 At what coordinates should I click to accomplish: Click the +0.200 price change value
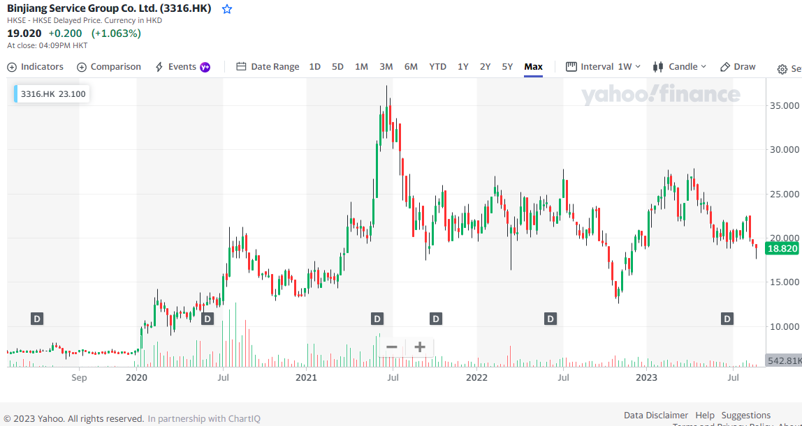[65, 33]
